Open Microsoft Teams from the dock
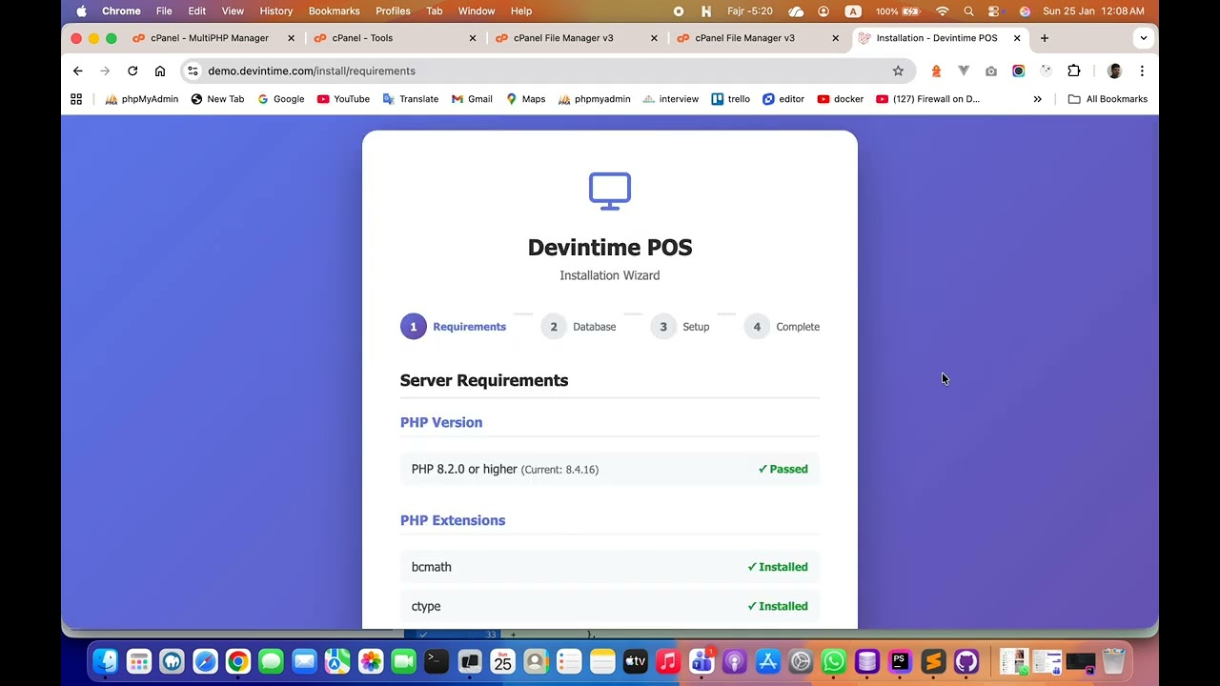Screen dimensions: 1220x686 click(x=701, y=661)
